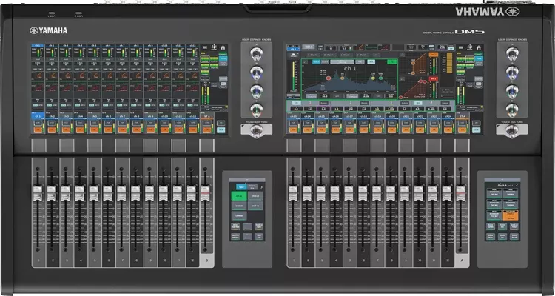The image size is (555, 296).
Task: Tap user defined knob B beside the left screen
Action: click(256, 73)
